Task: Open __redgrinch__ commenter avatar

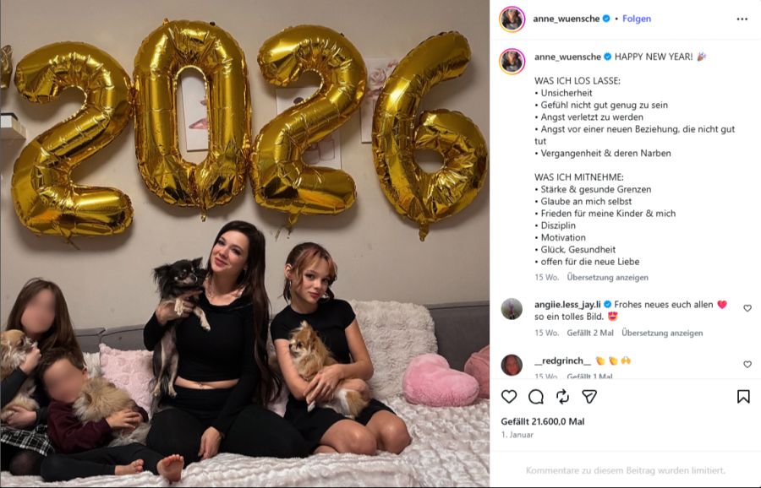Action: [x=512, y=365]
